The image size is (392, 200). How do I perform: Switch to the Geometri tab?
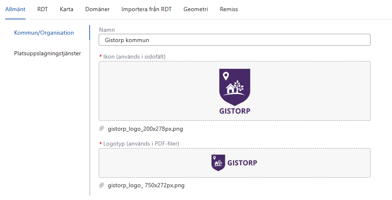[196, 9]
